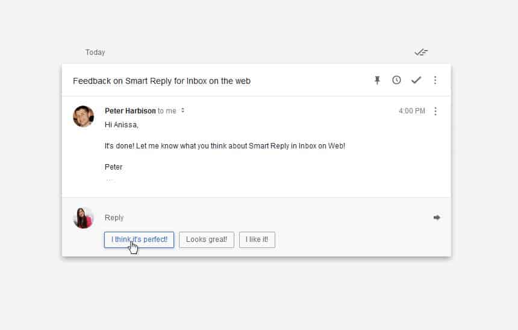The height and width of the screenshot is (330, 518).
Task: Open the conversation header three-dot menu
Action: 435,80
